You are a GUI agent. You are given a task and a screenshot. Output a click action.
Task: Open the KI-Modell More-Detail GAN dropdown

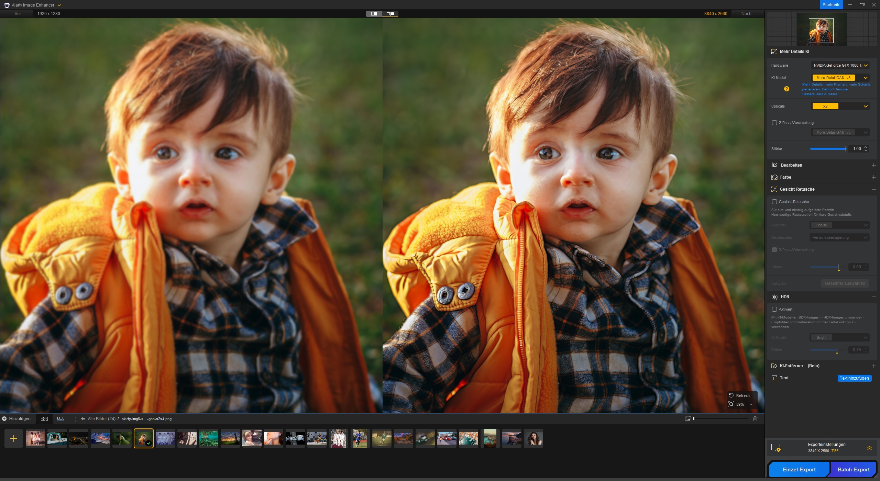[840, 78]
